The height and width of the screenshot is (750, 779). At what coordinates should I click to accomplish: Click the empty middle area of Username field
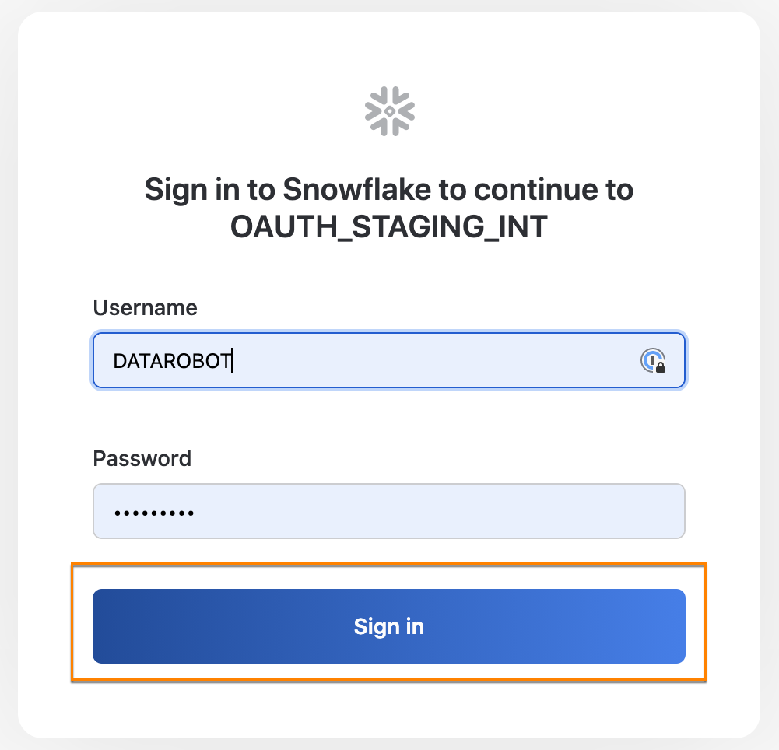pyautogui.click(x=428, y=360)
